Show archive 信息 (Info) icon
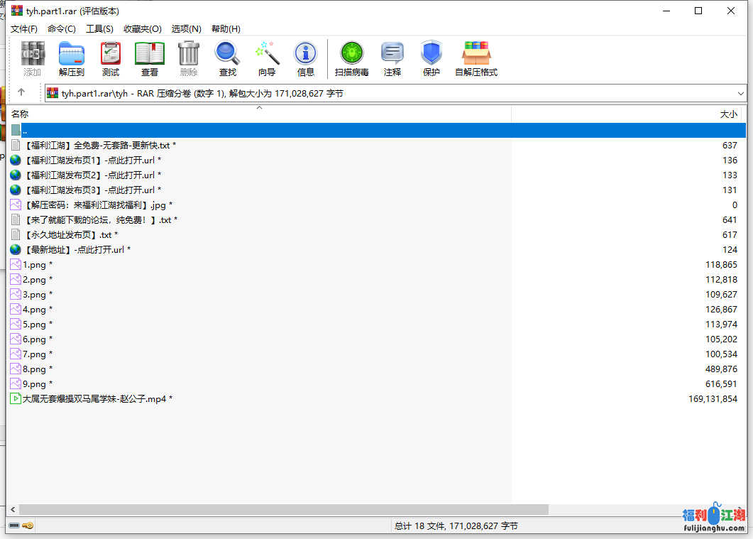This screenshot has height=539, width=753. coord(305,58)
